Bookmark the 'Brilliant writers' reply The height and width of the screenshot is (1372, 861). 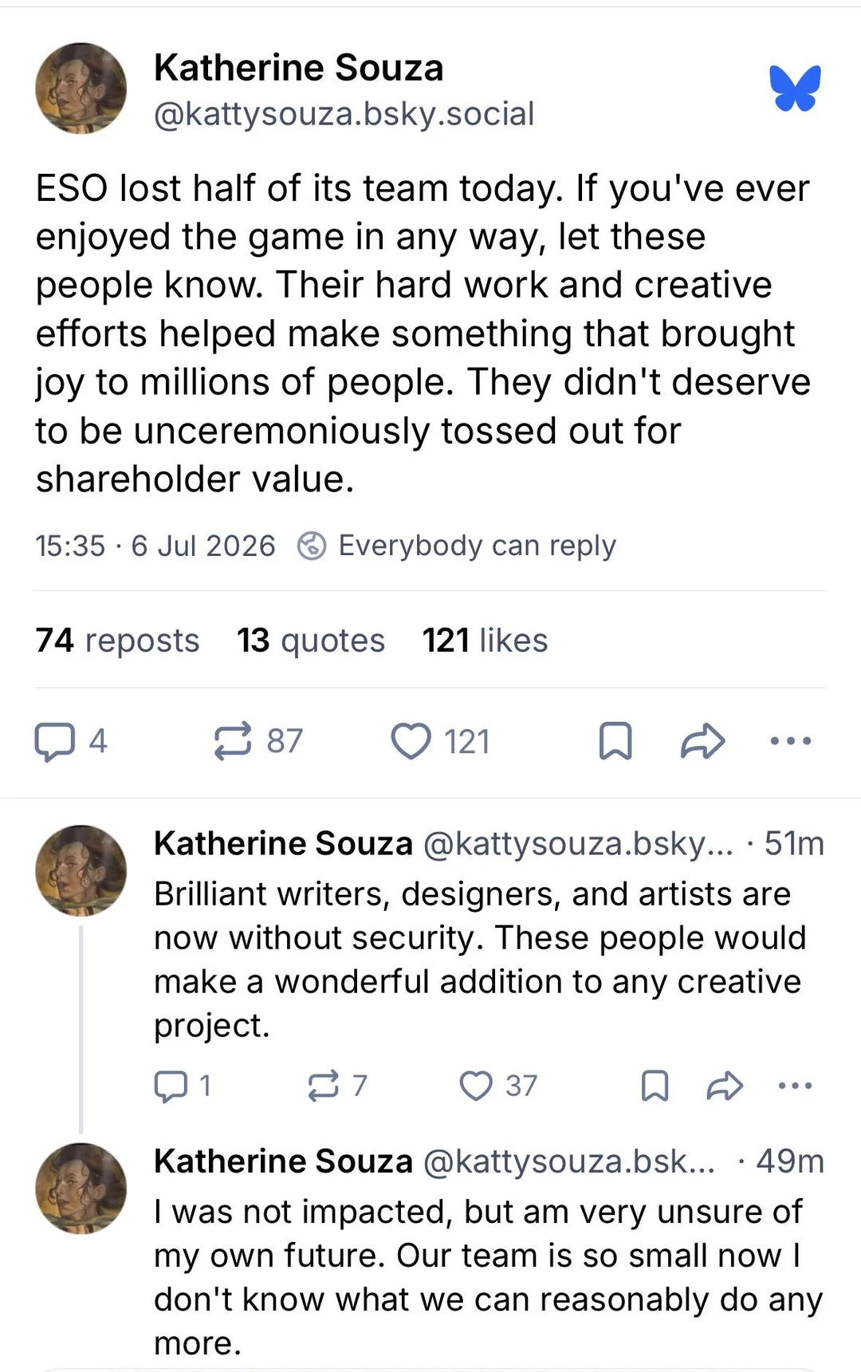(655, 1086)
